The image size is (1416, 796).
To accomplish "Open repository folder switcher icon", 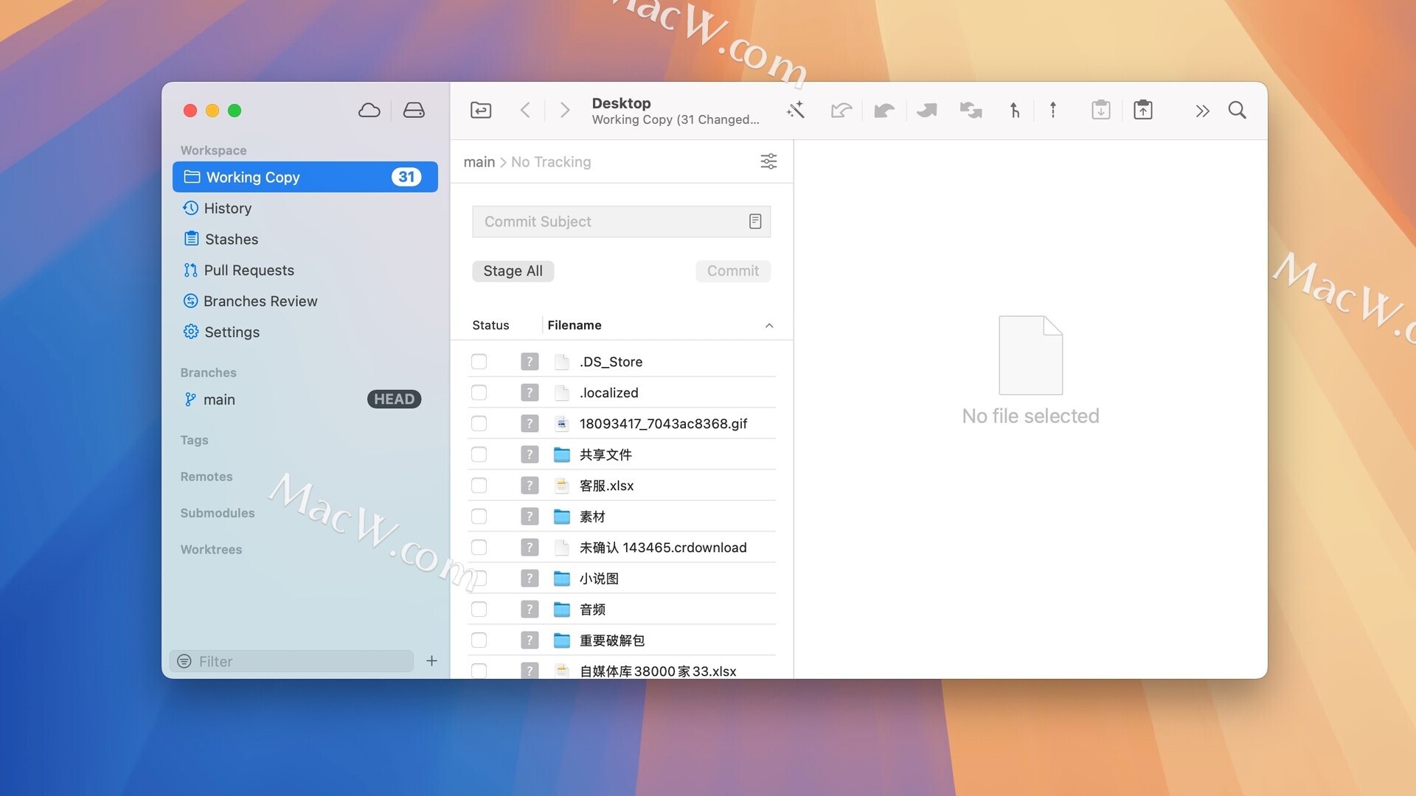I will coord(481,111).
